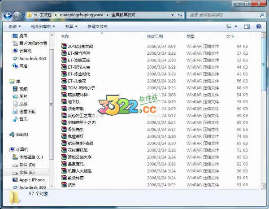Open the view options dropdown arrow
This screenshot has width=269, height=209.
[236, 26]
